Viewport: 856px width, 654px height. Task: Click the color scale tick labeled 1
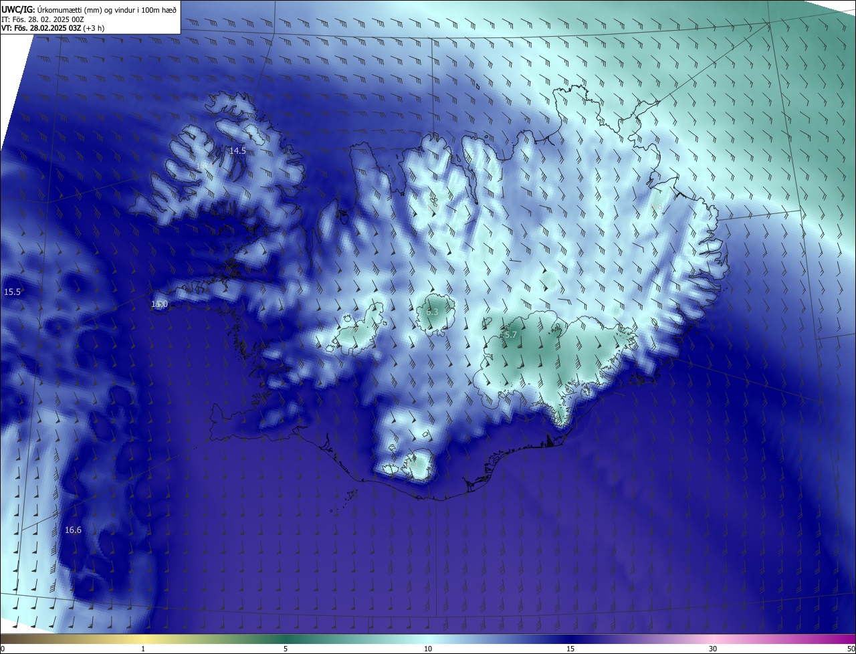(x=143, y=649)
